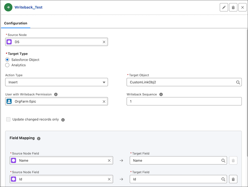248x187 pixels.
Task: Click the Name Source Node Field box
Action: (x=61, y=160)
